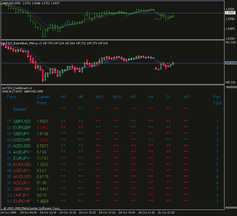The width and height of the screenshot is (237, 216).
Task: Click the smT101_BasketBars_MAvg v3 indicator label
Action: [x=22, y=43]
